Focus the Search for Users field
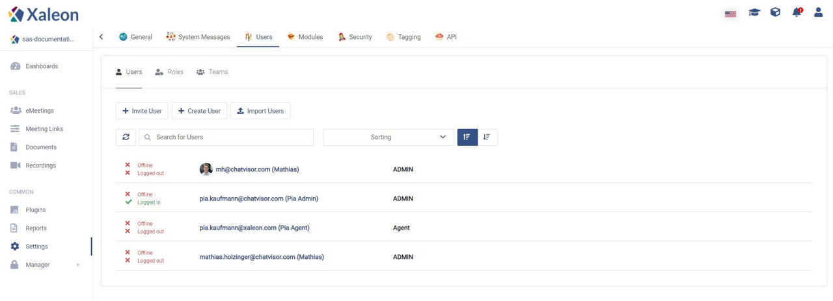The height and width of the screenshot is (301, 833). pyautogui.click(x=226, y=137)
